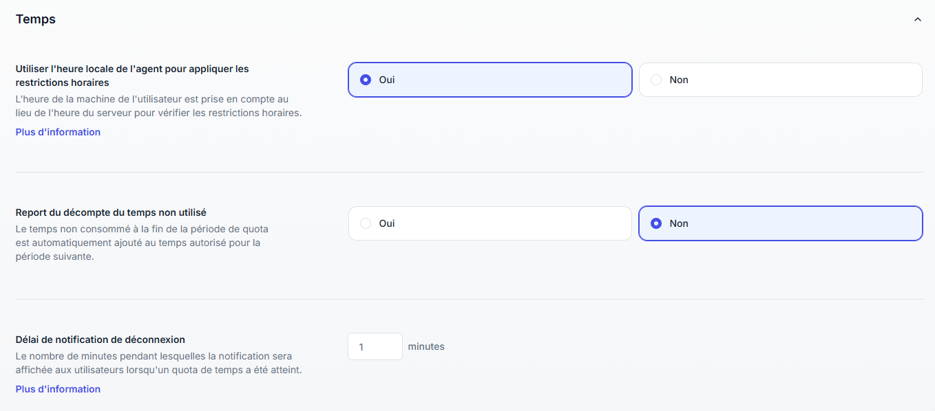Image resolution: width=935 pixels, height=411 pixels.
Task: Click the filled radio dot in local time Oui
Action: (x=366, y=80)
